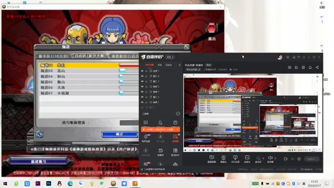Toggle the lock on the 全屏 1 source
Screen dimensions: 334x188
[x=147, y=71]
